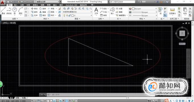Click the Mirror (镜像) tool
Image resolution: width=194 pixels, height=102 pixels.
tap(43, 12)
